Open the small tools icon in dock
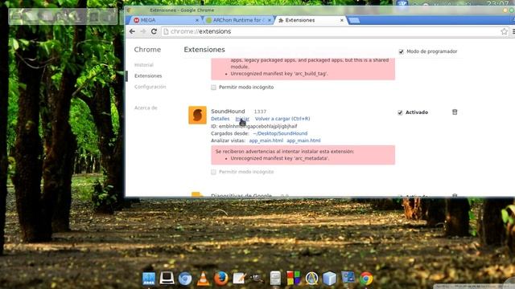The width and height of the screenshot is (515, 289). click(257, 279)
